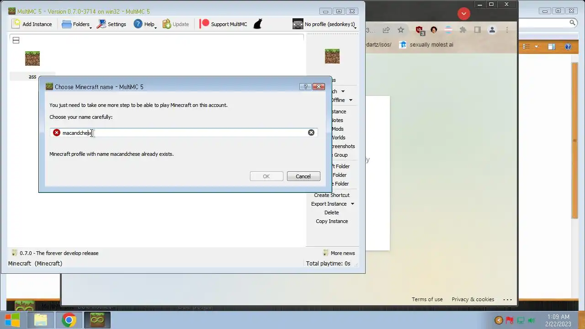This screenshot has width=585, height=329.
Task: Collapse the instance group with minus box
Action: (16, 40)
